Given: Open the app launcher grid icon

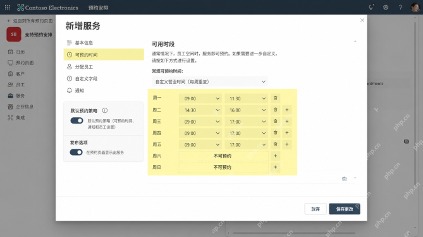Looking at the screenshot, I should click(x=8, y=8).
